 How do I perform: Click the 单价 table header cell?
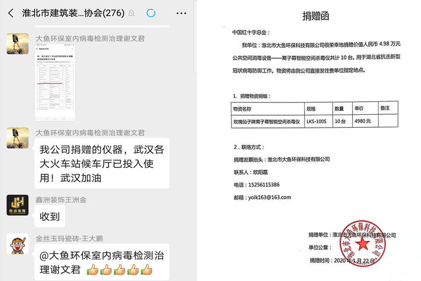click(365, 108)
